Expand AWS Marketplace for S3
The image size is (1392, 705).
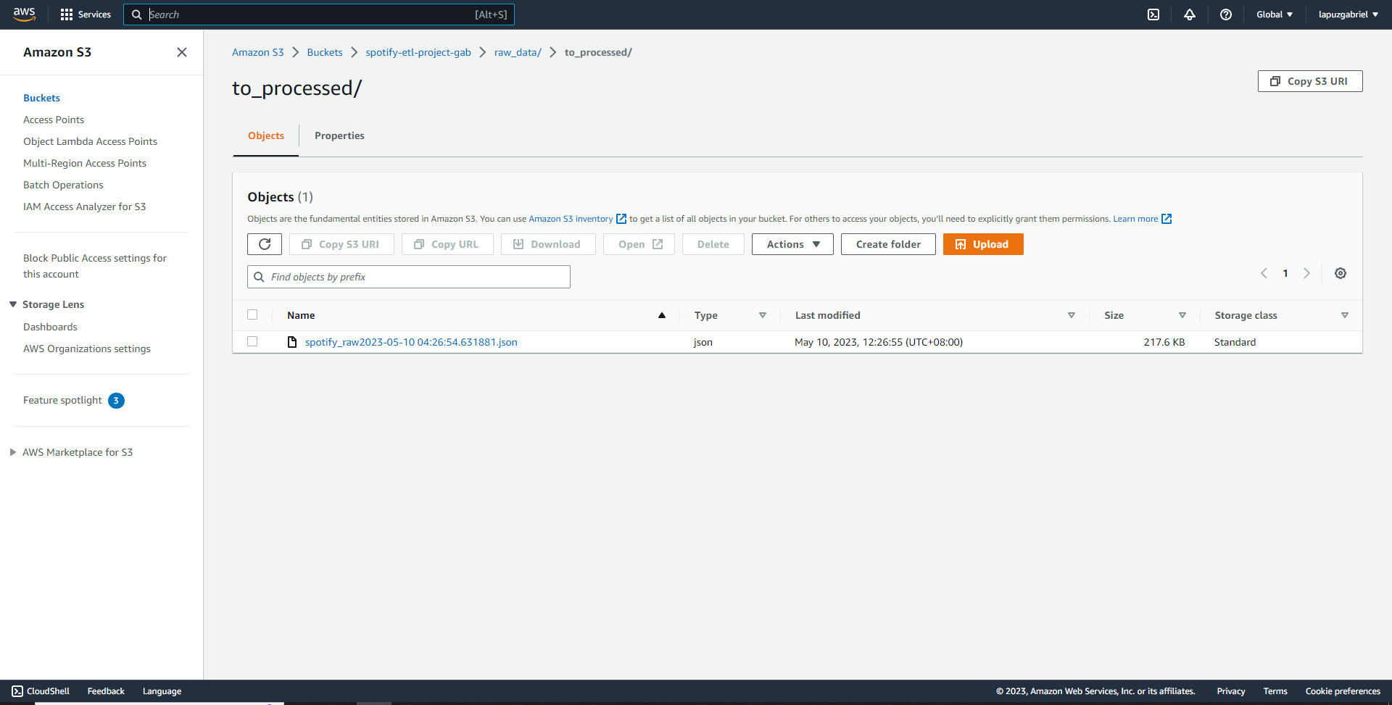pos(13,452)
